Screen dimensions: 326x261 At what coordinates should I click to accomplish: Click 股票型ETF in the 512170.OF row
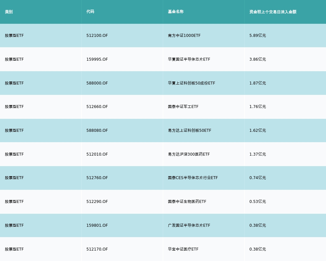14,249
